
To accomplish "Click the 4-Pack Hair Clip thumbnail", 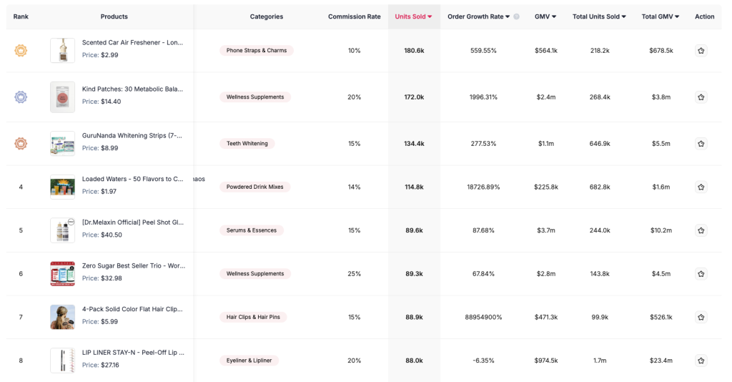I will coord(62,317).
